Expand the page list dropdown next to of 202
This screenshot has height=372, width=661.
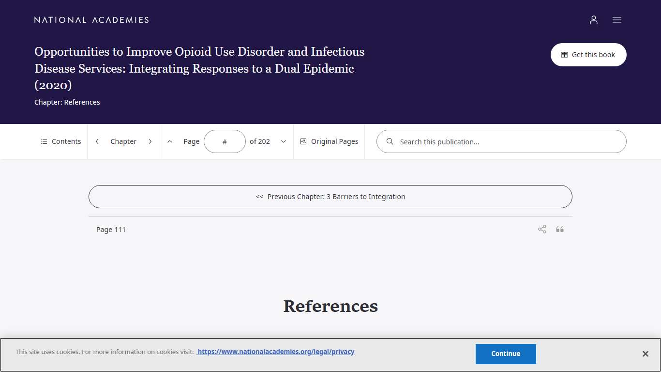point(283,141)
